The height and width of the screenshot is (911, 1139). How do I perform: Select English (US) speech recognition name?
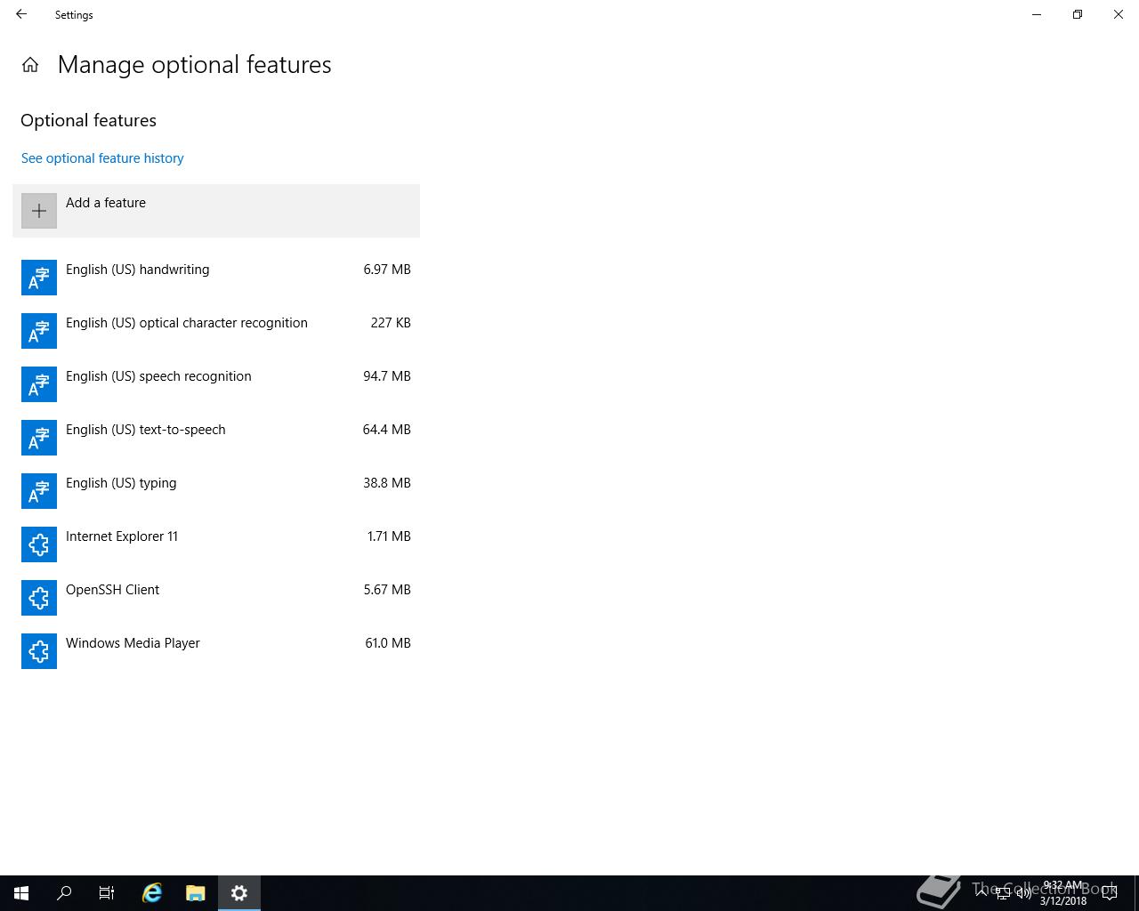[x=158, y=376]
